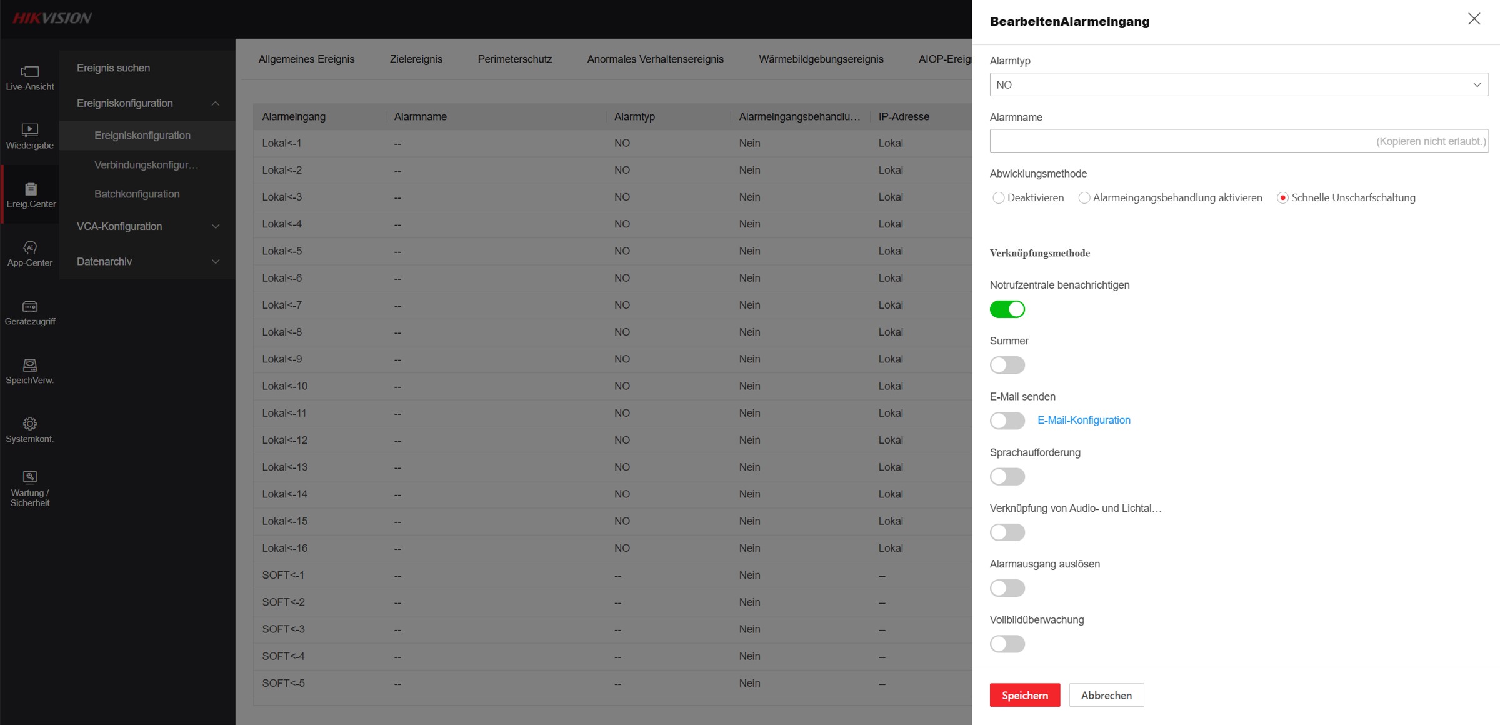This screenshot has height=725, width=1500.
Task: Open the App-Center icon
Action: click(x=29, y=247)
